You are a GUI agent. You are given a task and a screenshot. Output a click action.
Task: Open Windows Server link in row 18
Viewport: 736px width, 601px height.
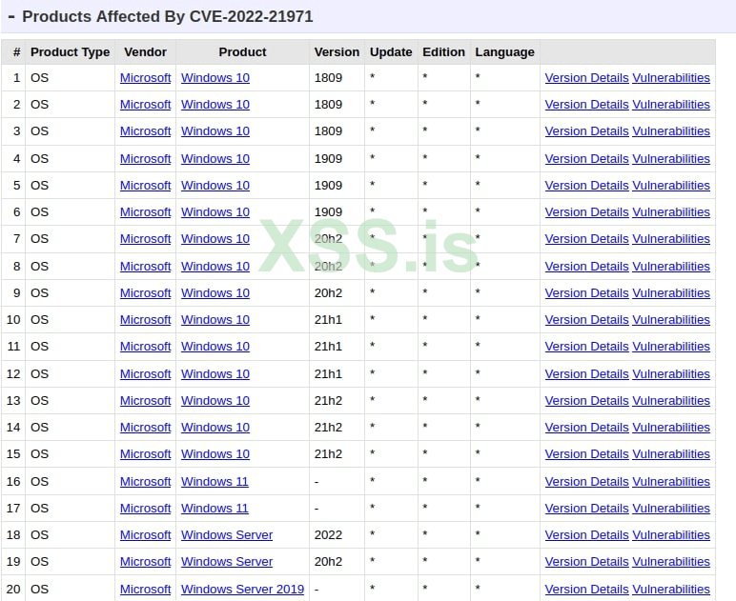pyautogui.click(x=227, y=535)
